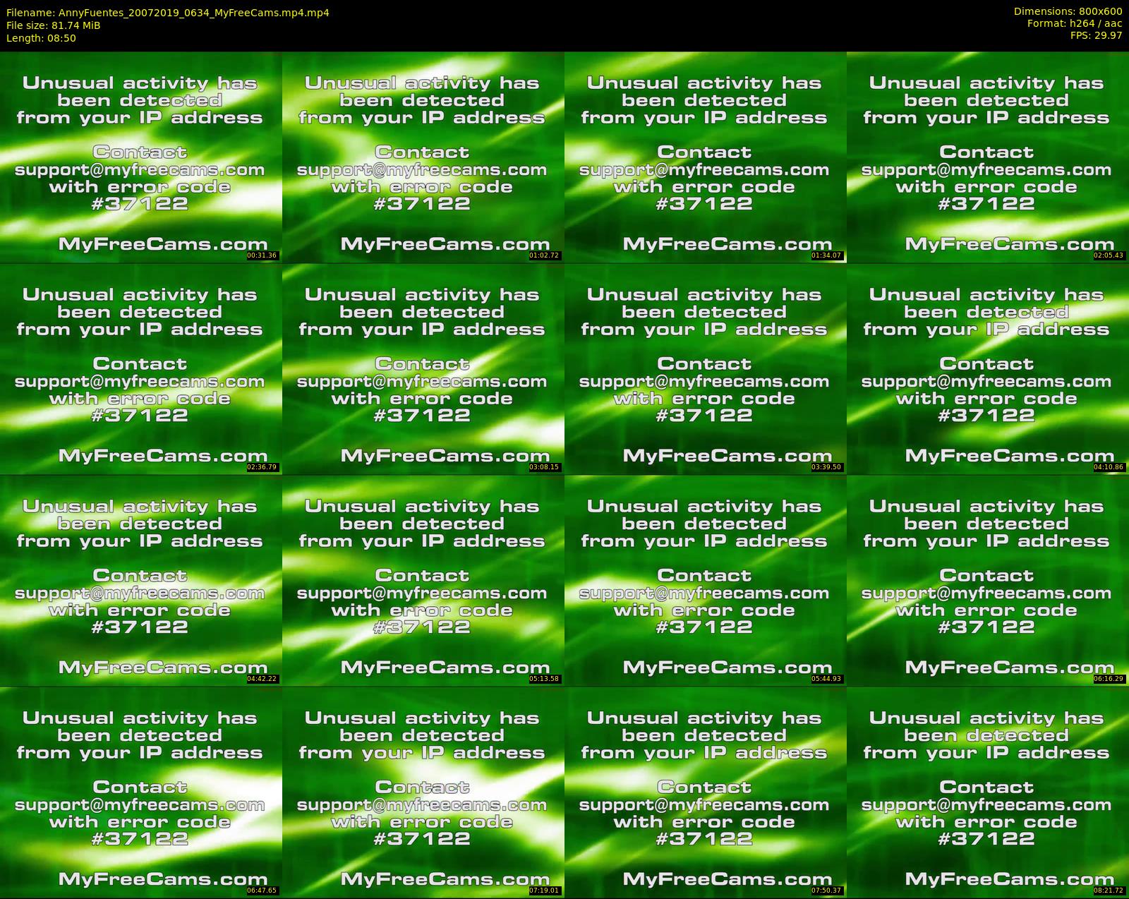This screenshot has width=1129, height=899.
Task: Select the 'Dimensions: 800x600' text
Action: tap(1068, 11)
